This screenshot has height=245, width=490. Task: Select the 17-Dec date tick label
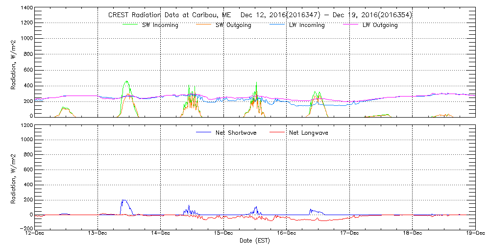349,234
